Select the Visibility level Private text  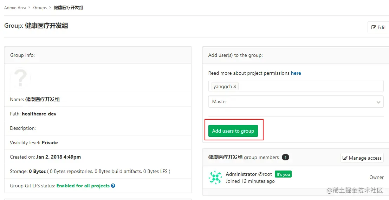click(34, 142)
